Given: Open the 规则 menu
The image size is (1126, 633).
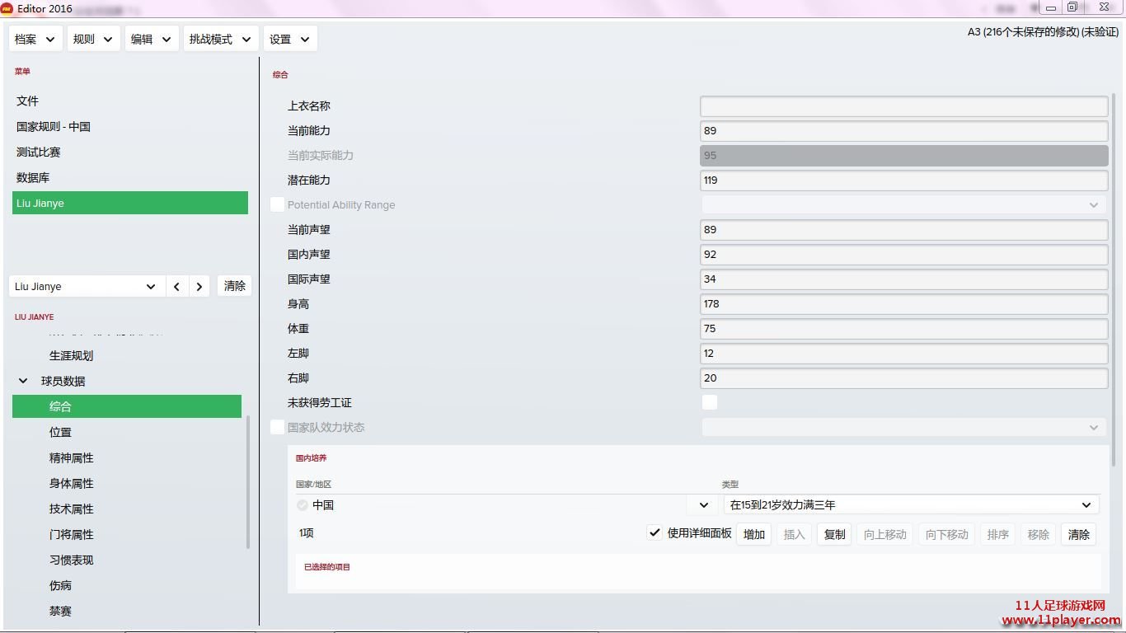Looking at the screenshot, I should (94, 39).
